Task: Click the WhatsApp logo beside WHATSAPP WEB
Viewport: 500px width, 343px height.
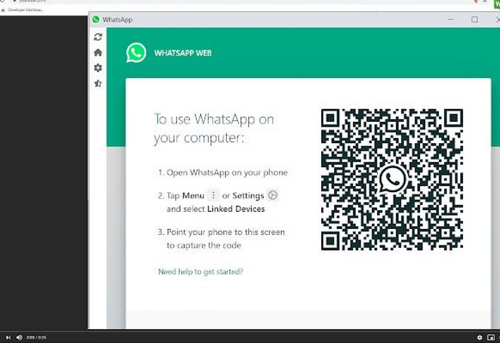Action: [136, 53]
